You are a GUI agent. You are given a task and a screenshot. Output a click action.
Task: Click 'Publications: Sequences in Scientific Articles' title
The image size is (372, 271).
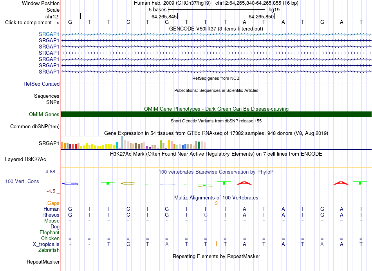click(x=216, y=90)
